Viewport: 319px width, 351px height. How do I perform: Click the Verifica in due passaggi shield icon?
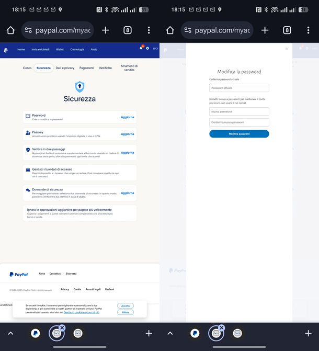pos(28,150)
